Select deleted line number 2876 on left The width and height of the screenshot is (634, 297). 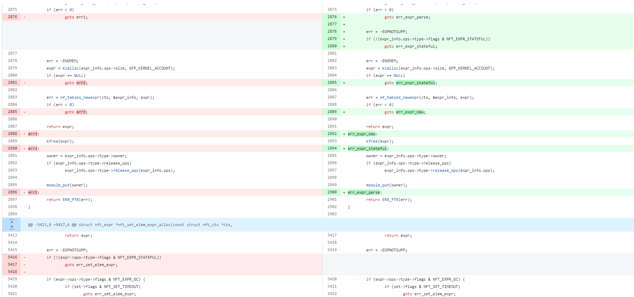[x=13, y=17]
